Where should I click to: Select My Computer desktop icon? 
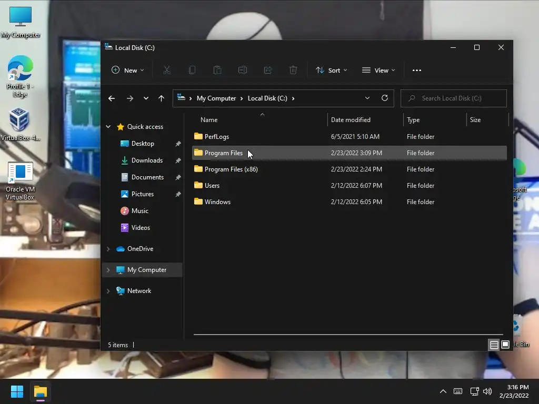21,22
